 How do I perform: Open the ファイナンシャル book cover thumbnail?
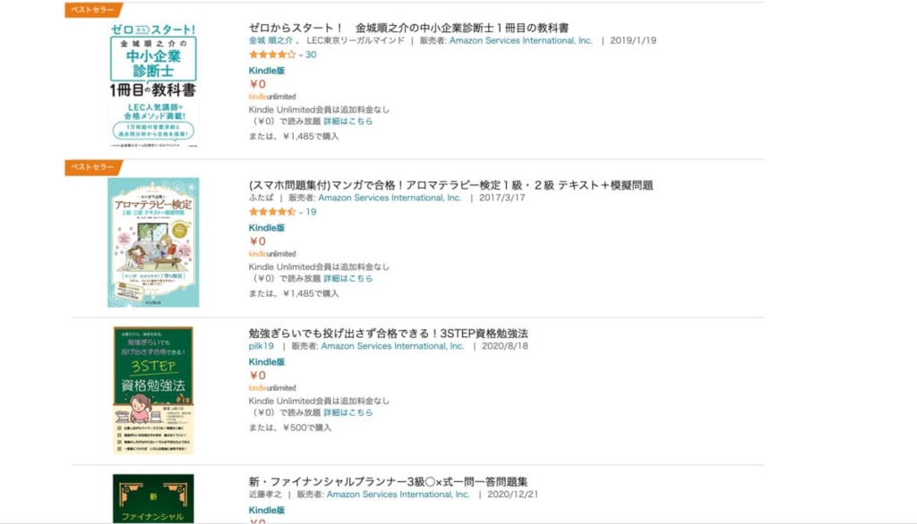(153, 498)
